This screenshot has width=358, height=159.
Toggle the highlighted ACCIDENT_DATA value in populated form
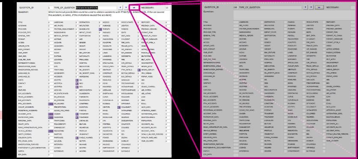point(50,114)
